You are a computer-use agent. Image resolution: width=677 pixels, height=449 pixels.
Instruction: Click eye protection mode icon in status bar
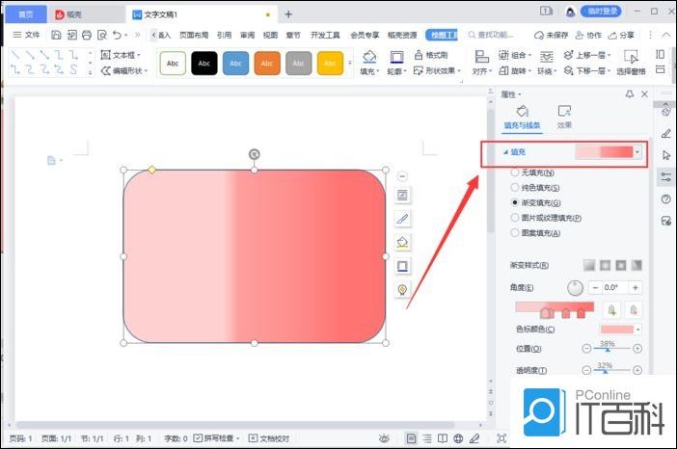(384, 438)
